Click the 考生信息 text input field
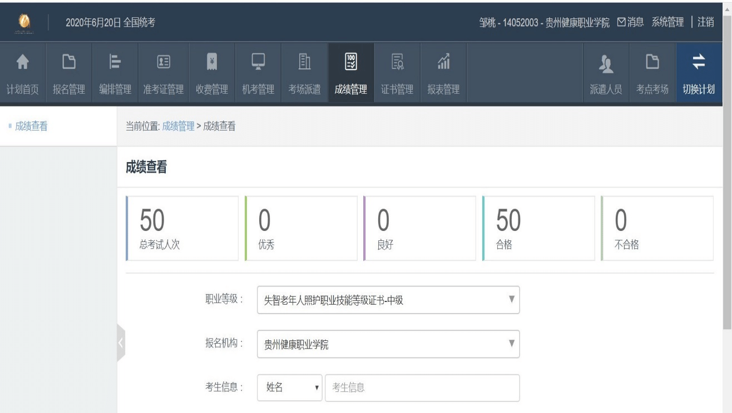The height and width of the screenshot is (413, 732). pyautogui.click(x=422, y=387)
